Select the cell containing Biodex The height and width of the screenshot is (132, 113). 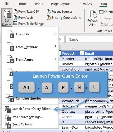pyautogui.click(x=73, y=64)
